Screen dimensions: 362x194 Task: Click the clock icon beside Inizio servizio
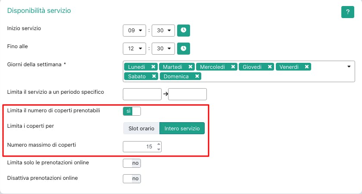pyautogui.click(x=184, y=31)
